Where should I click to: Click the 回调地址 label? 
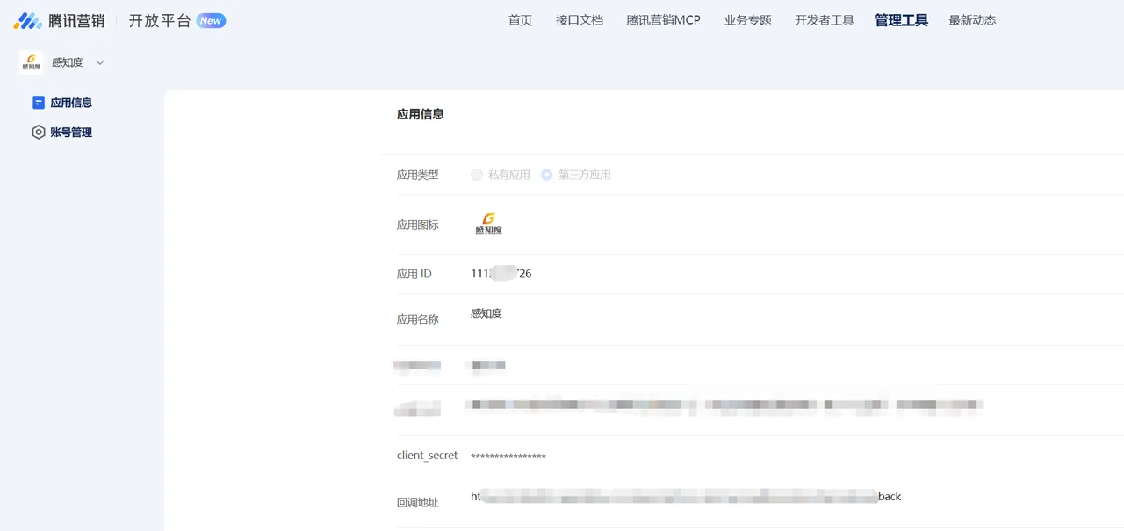point(418,503)
